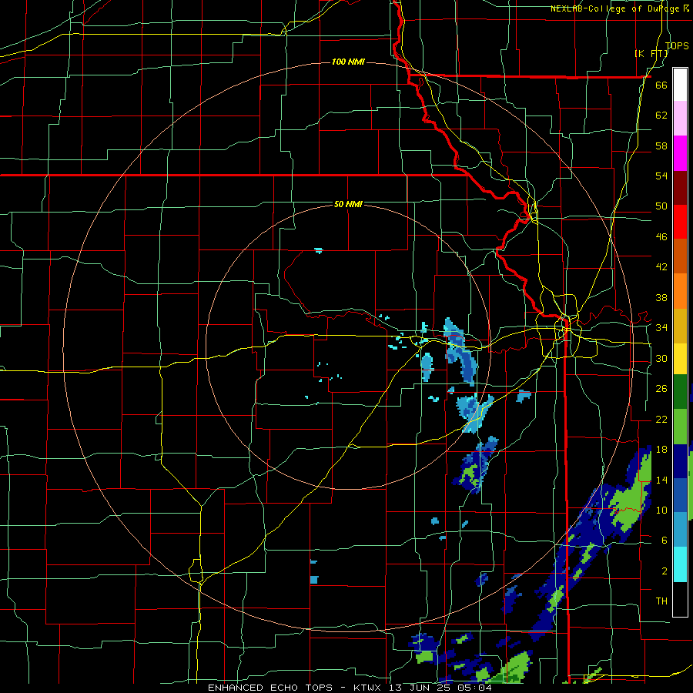Click the gold legend color band
The height and width of the screenshot is (693, 693).
[680, 326]
